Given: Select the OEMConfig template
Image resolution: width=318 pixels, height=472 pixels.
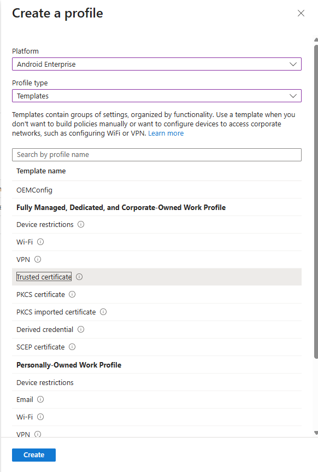Looking at the screenshot, I should 34,190.
